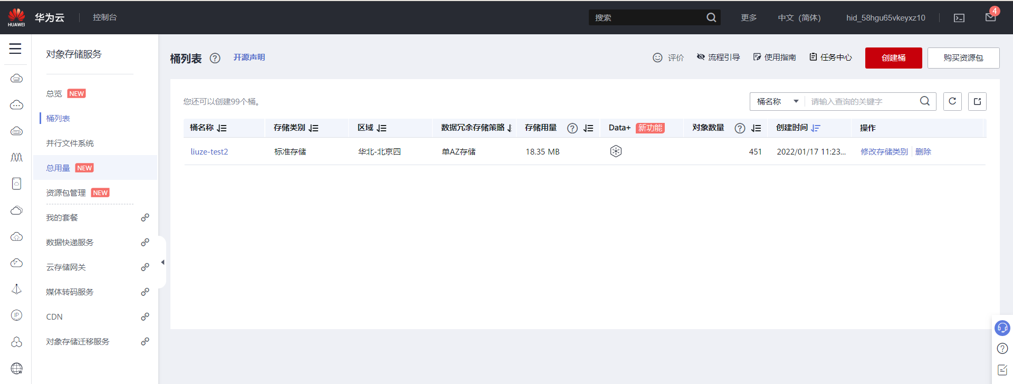The width and height of the screenshot is (1013, 384).
Task: Open 任务中心
Action: tap(830, 57)
